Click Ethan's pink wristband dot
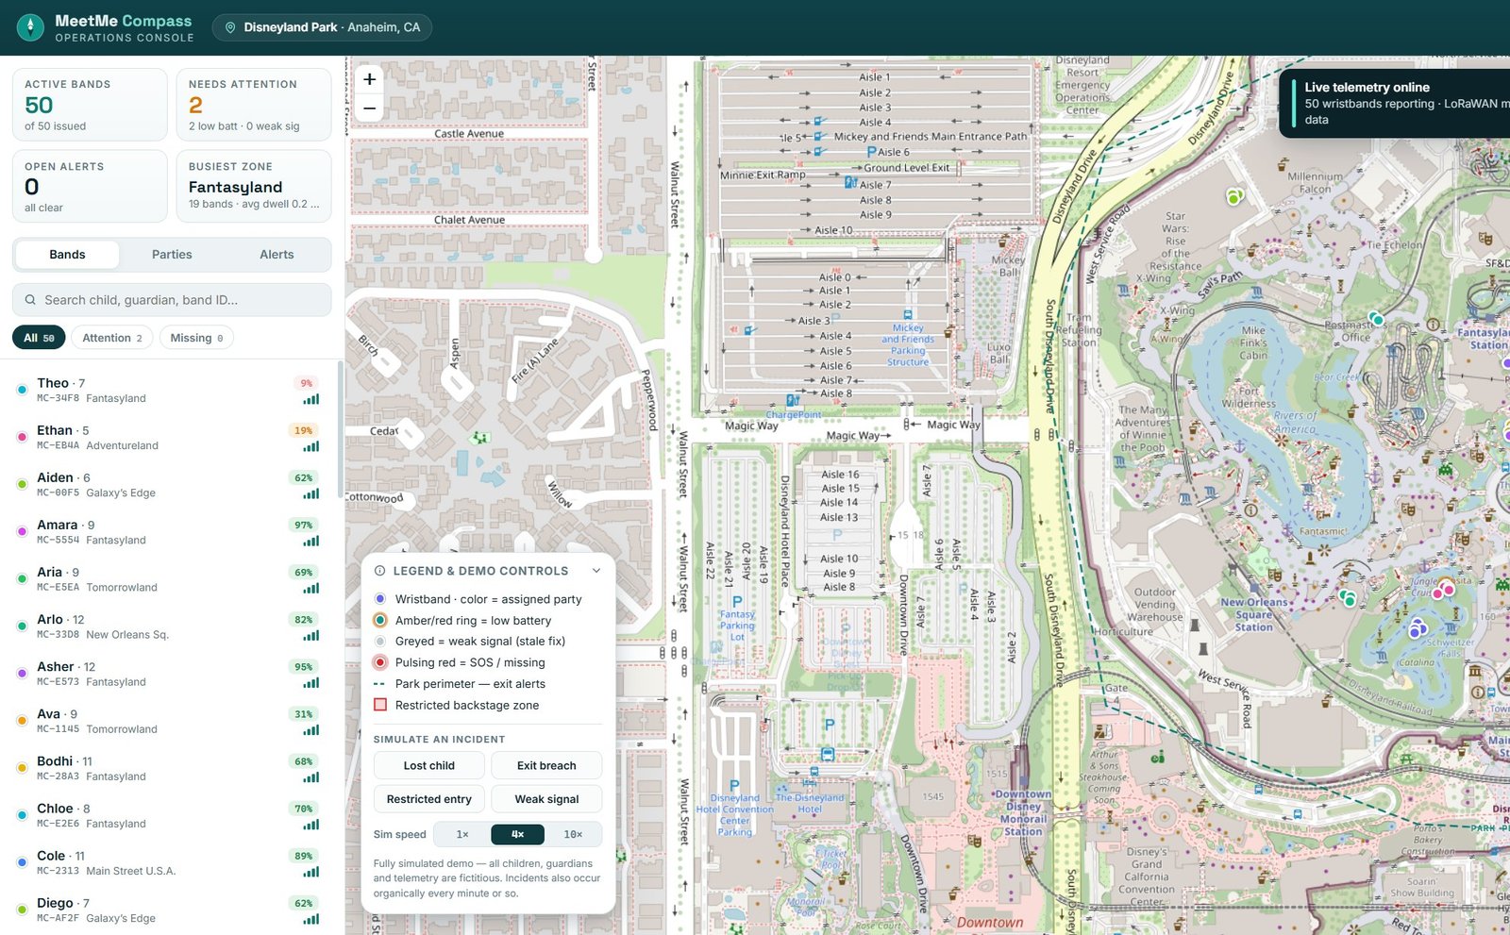This screenshot has height=935, width=1510. coord(22,437)
